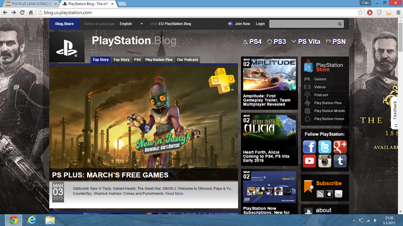403x226 pixels.
Task: Open the PS PLUS: MARCH'S FREE GAMES headline
Action: pos(110,175)
